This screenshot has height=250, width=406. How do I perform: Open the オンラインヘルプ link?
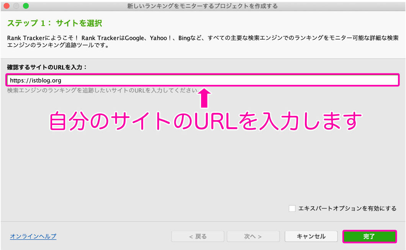point(33,236)
